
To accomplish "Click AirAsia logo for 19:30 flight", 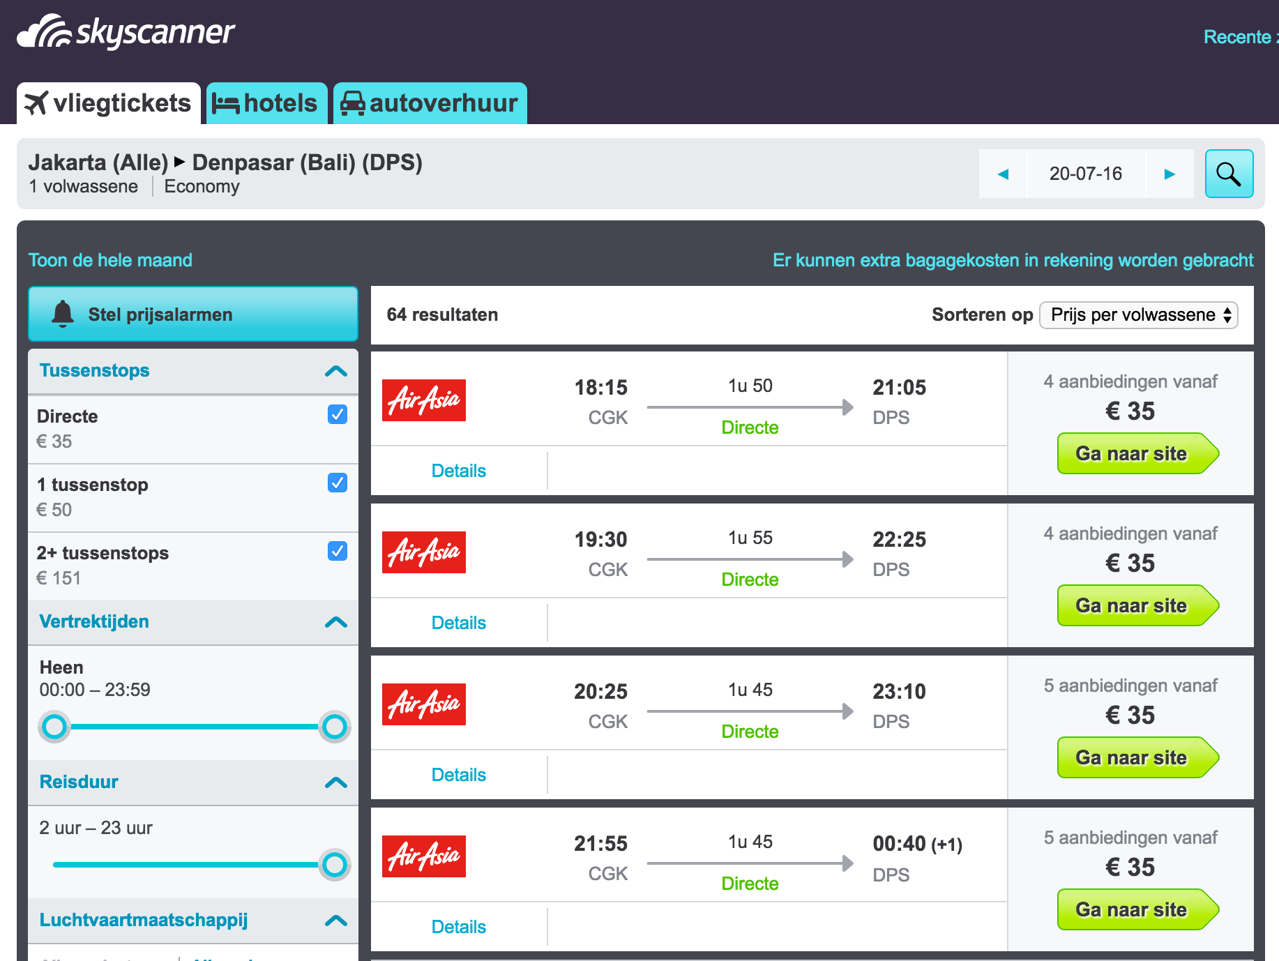I will (x=424, y=552).
